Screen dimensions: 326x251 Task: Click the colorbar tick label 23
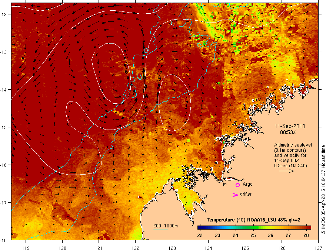coord(218,235)
